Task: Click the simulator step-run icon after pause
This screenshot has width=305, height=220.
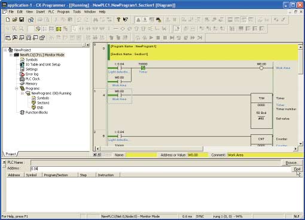Action: 172,38
